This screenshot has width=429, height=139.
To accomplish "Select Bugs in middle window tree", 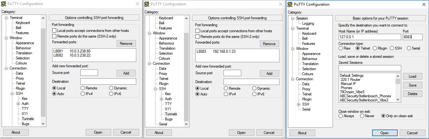I will 169,119.
